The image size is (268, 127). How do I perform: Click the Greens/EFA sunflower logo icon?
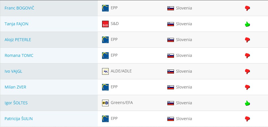point(105,103)
